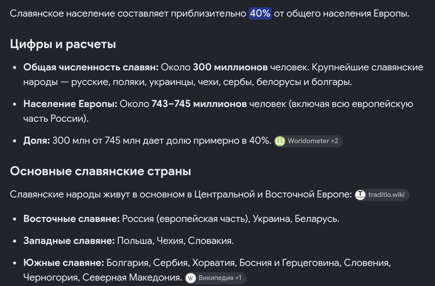This screenshot has height=286, width=435.
Task: Click the opening sentence Славянское население составляет
Action: tap(210, 13)
